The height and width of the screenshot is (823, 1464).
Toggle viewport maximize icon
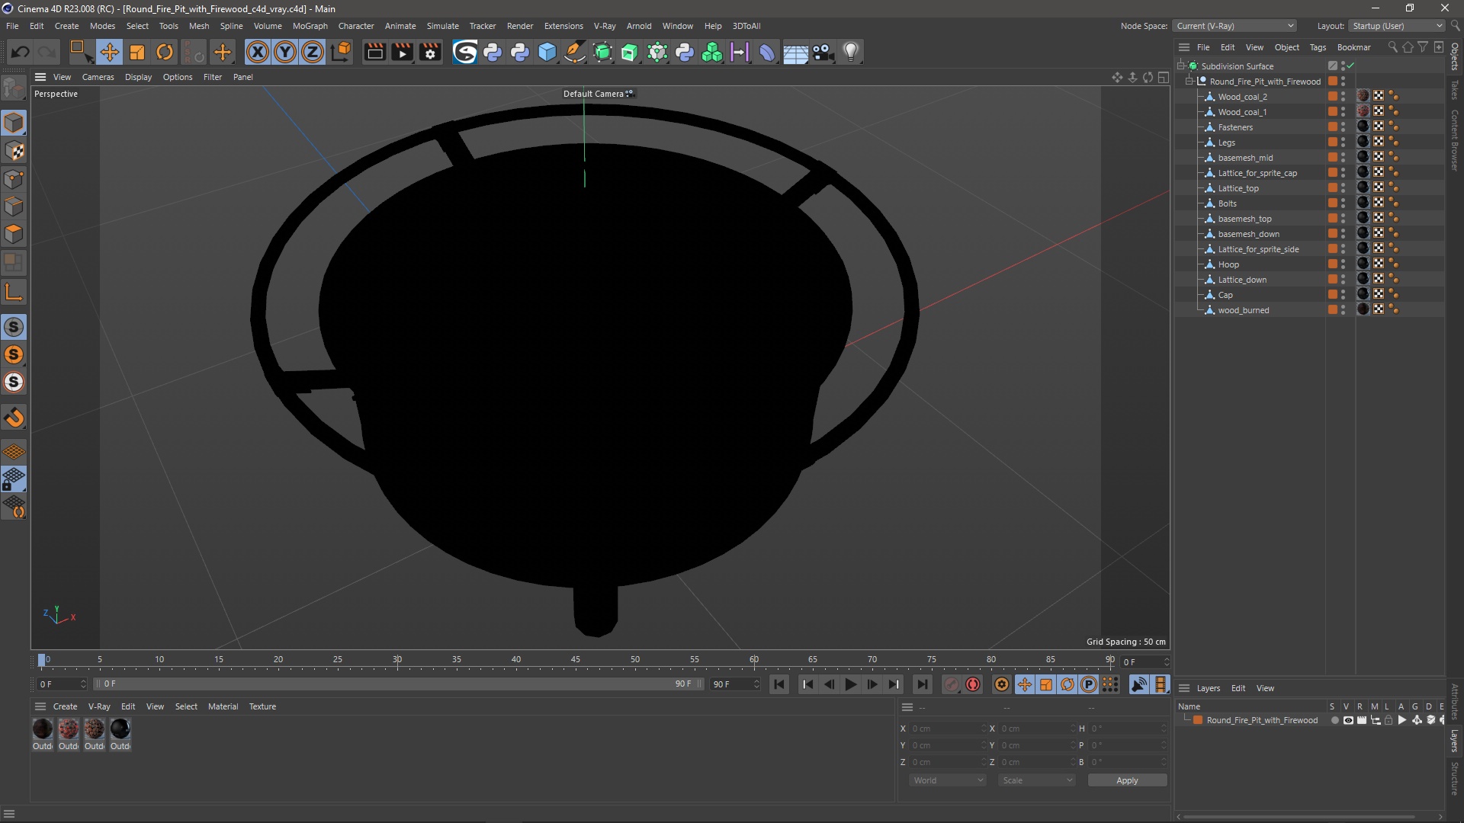(1163, 77)
